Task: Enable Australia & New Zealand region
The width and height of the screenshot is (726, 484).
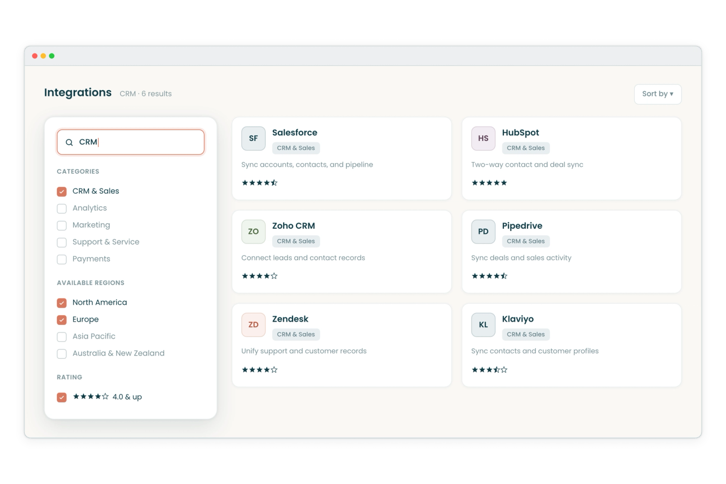Action: click(x=62, y=354)
